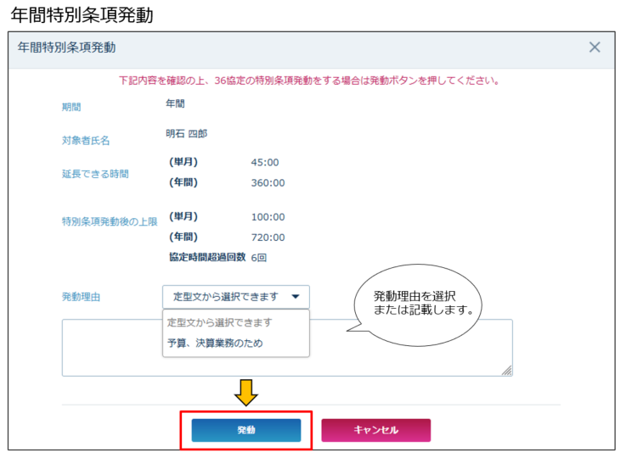This screenshot has height=458, width=626.
Task: Click the dialog header title text
Action: (x=66, y=47)
